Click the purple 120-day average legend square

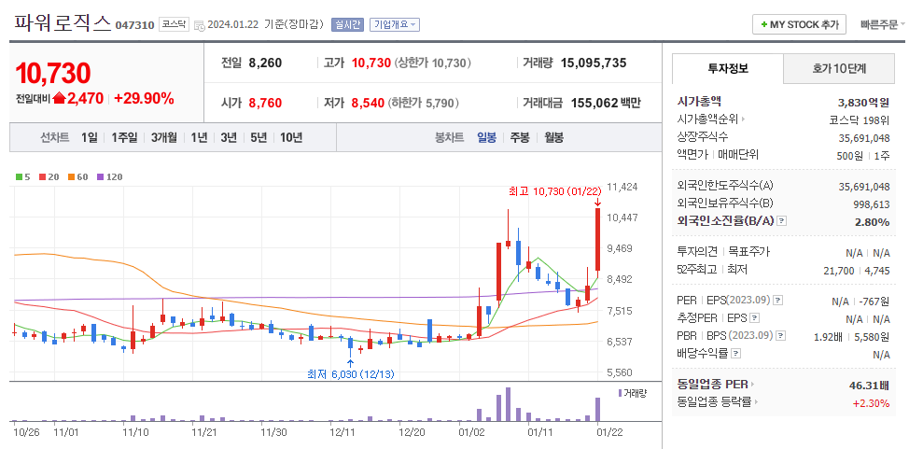pos(100,176)
